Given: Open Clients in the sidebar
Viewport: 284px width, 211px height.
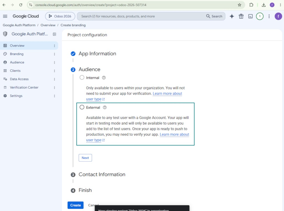Looking at the screenshot, I should coord(29,71).
